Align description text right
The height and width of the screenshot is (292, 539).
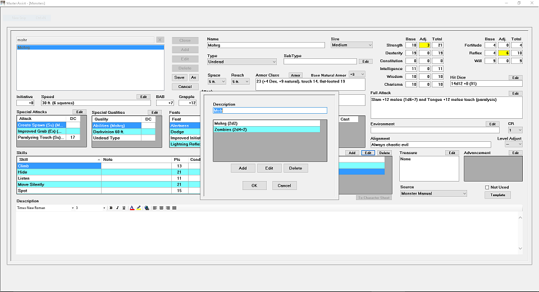168,208
